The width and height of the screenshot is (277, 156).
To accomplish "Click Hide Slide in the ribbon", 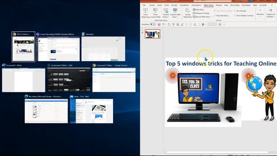I will coord(198,10).
